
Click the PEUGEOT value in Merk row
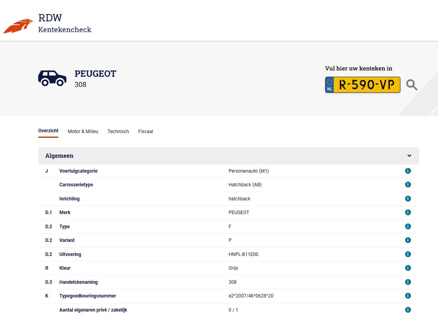click(x=239, y=213)
